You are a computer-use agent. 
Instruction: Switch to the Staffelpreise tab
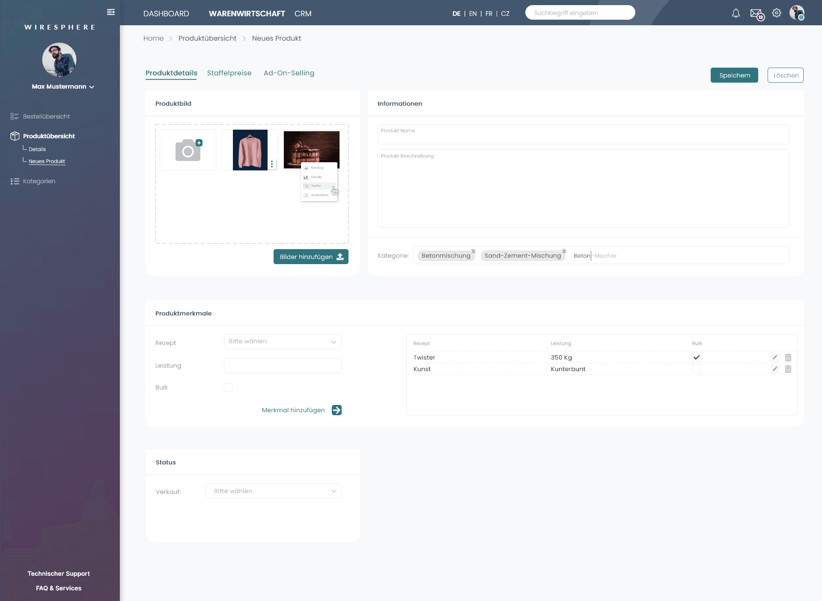pyautogui.click(x=229, y=73)
